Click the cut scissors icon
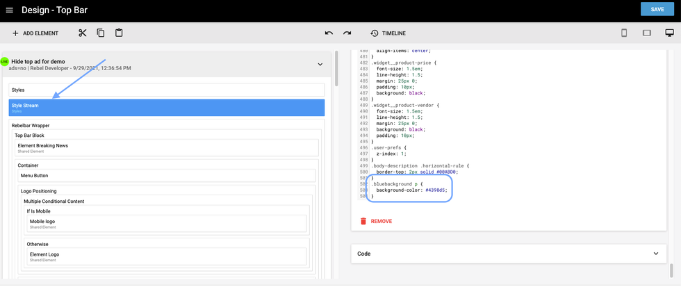 point(82,33)
